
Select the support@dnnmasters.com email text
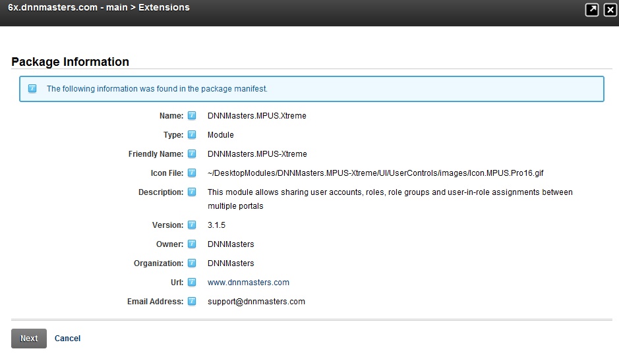pos(256,302)
